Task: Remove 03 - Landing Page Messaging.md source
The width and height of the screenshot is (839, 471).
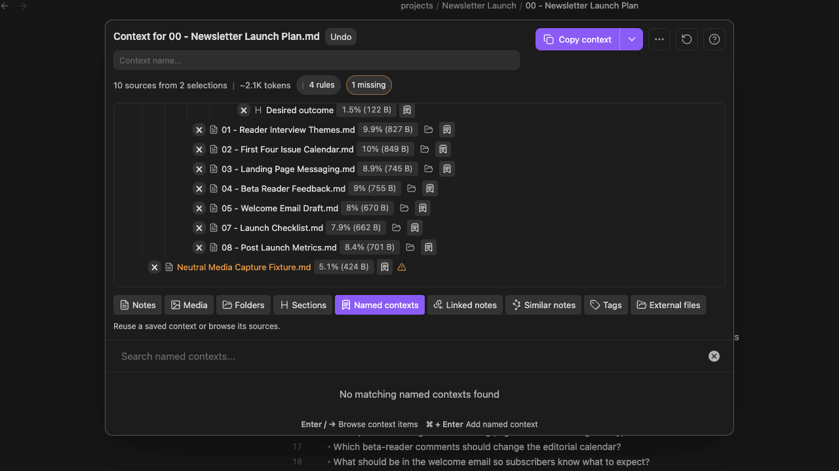Action: (199, 169)
